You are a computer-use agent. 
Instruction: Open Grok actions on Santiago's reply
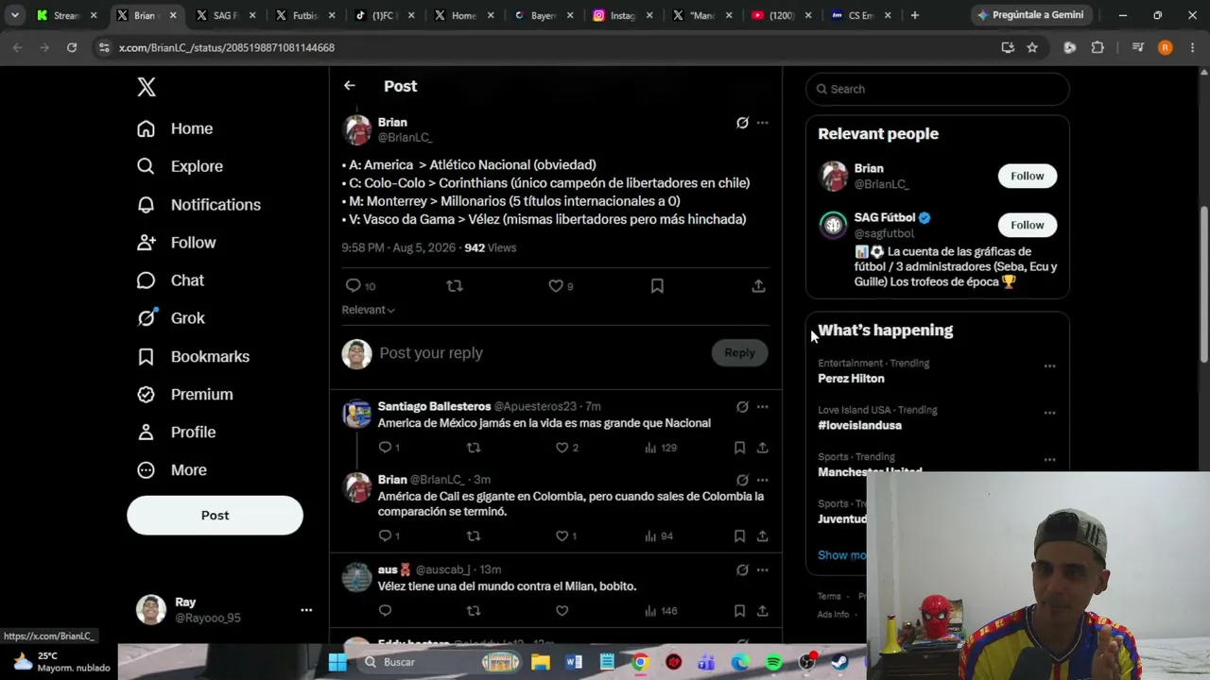pos(742,407)
